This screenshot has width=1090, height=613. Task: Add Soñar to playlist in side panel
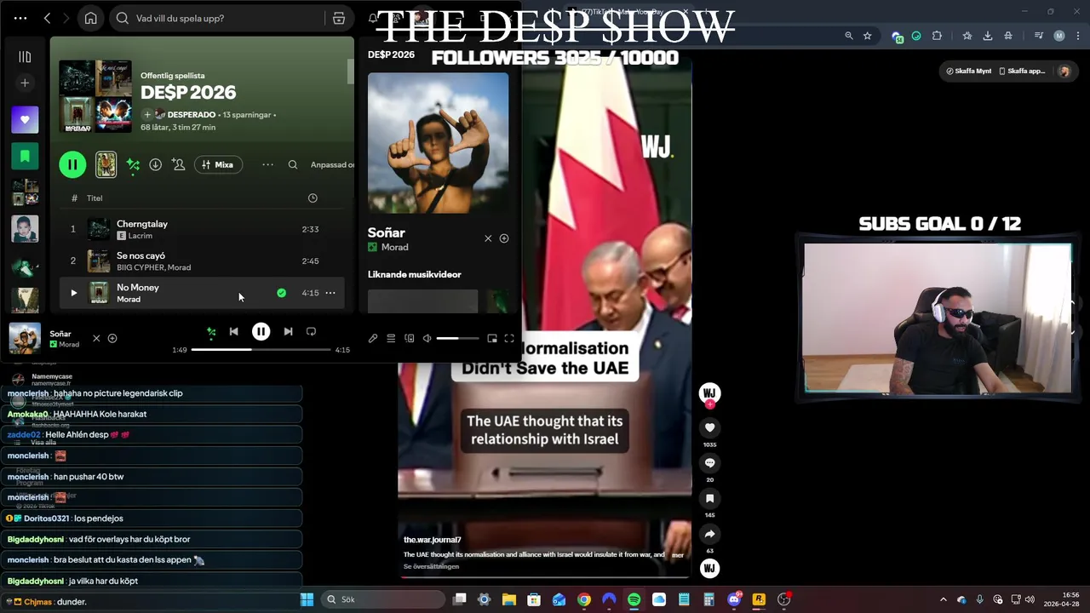pyautogui.click(x=504, y=238)
